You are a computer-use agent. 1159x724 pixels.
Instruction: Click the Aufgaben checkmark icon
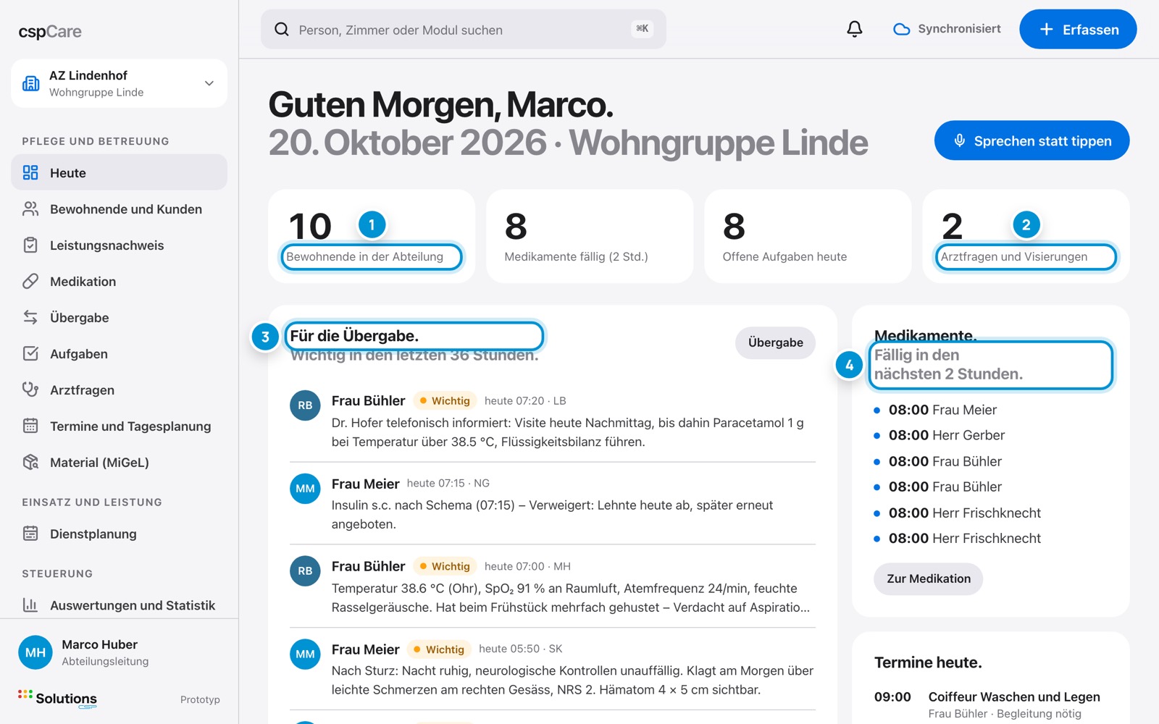(x=30, y=353)
